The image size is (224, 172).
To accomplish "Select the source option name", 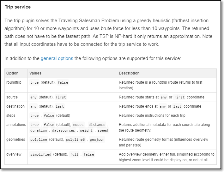I will click(12, 97).
